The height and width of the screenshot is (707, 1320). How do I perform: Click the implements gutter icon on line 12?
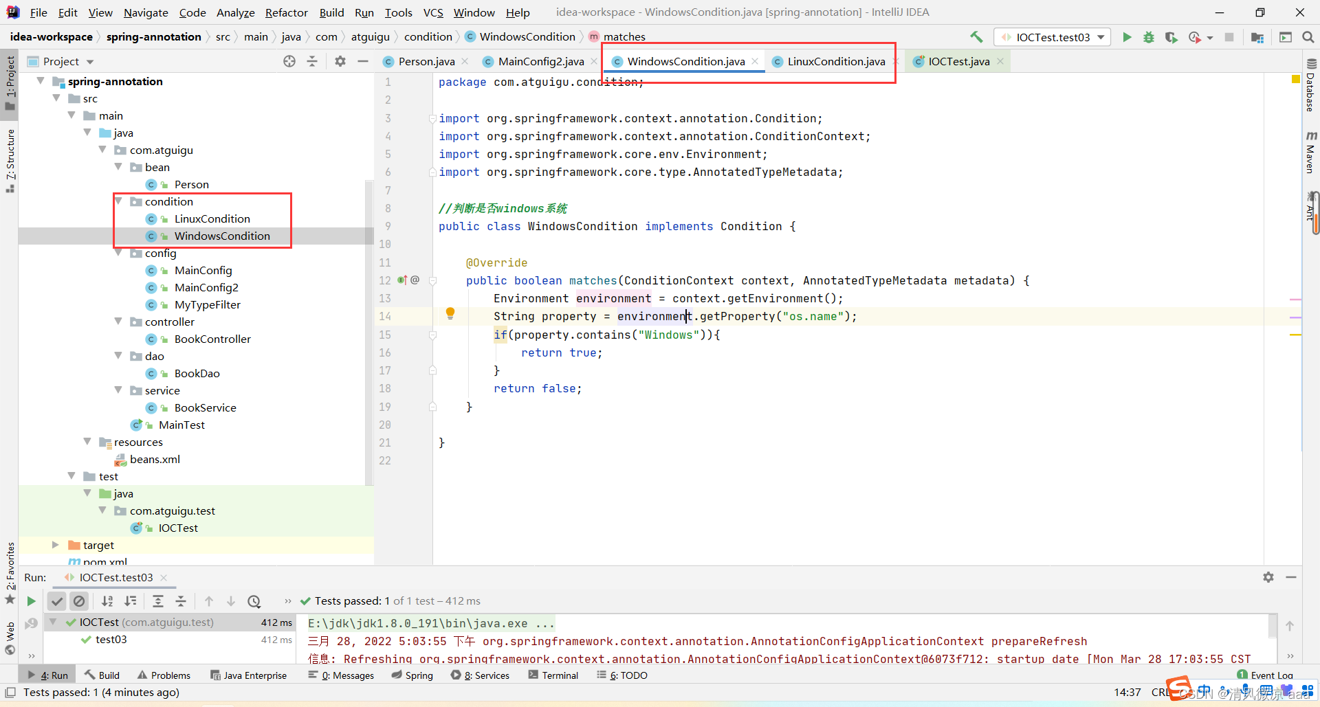tap(402, 280)
